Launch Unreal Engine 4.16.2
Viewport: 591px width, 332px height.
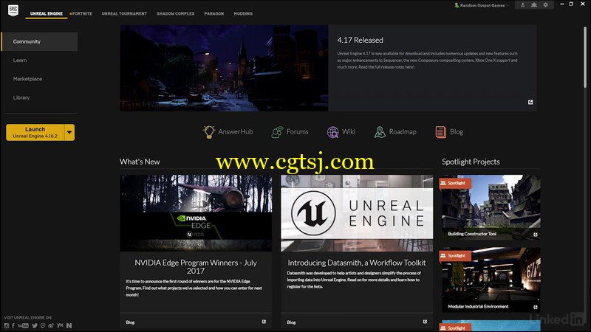click(35, 133)
